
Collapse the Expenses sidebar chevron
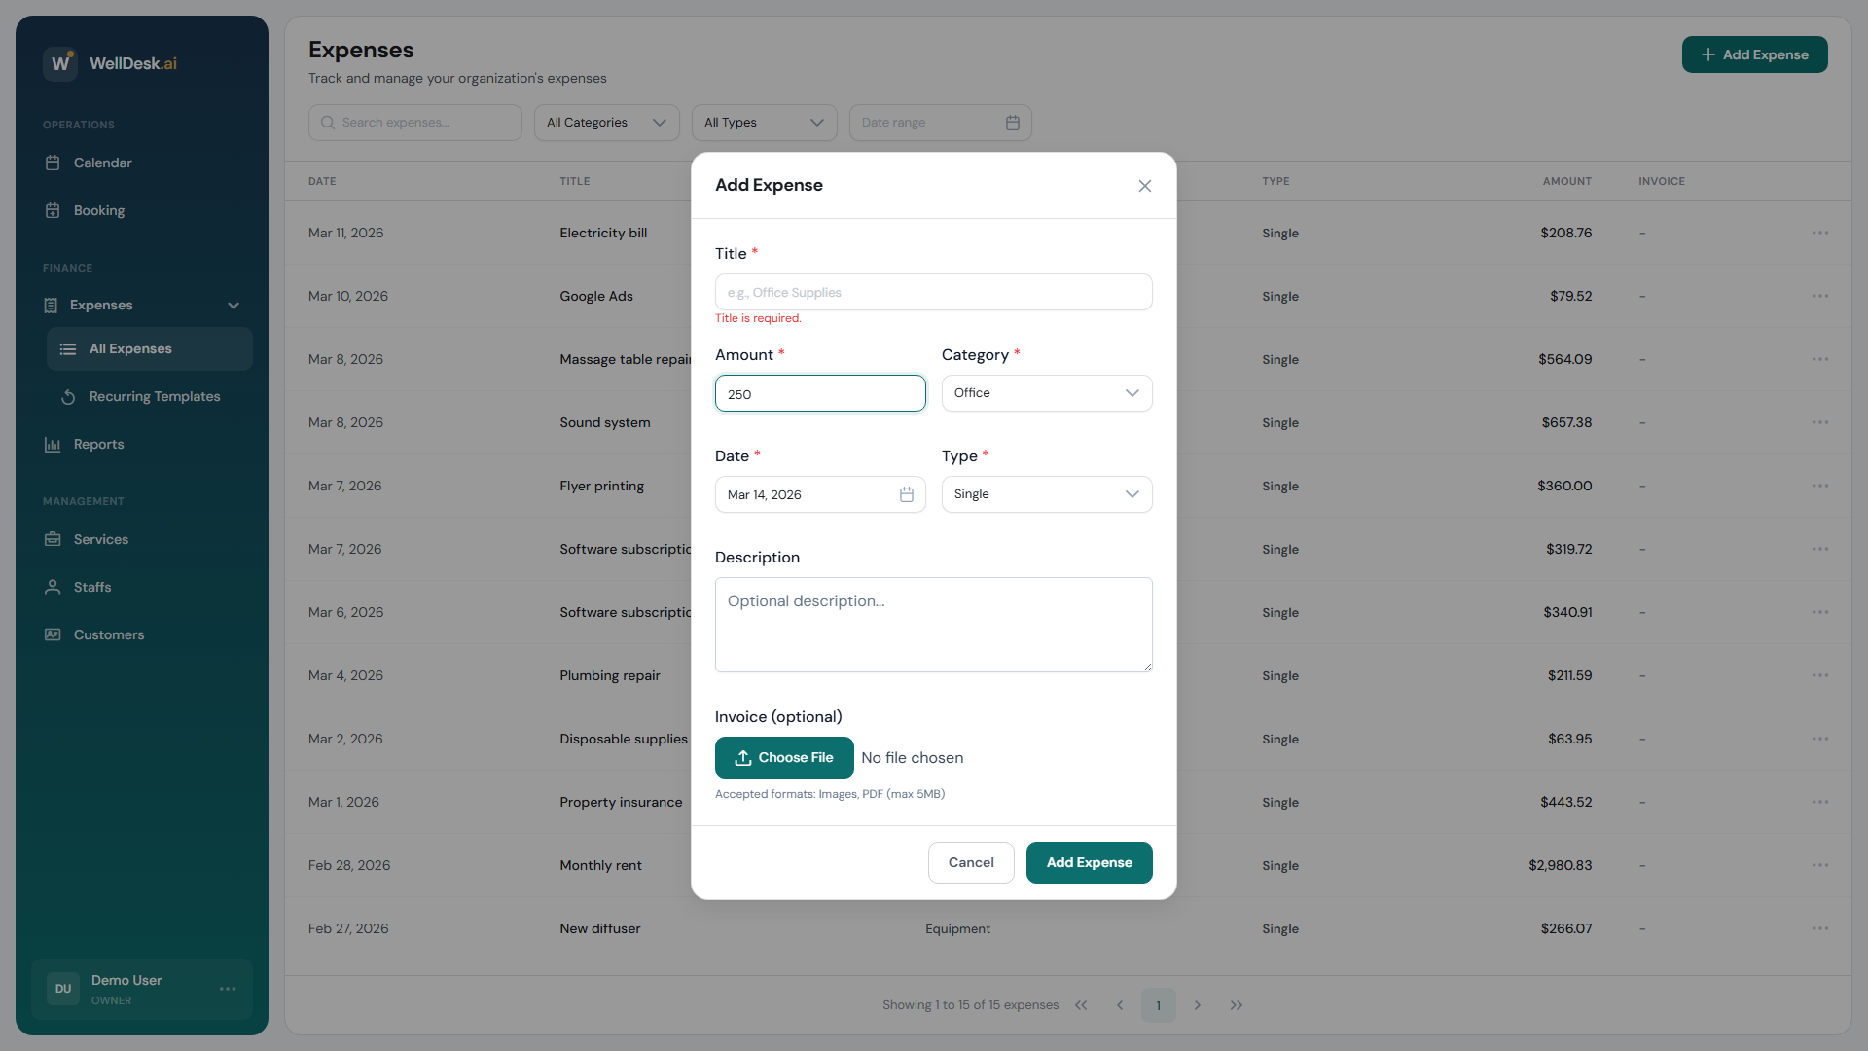pyautogui.click(x=233, y=305)
